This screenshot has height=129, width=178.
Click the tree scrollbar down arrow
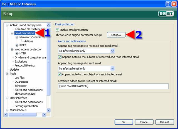tap(48, 110)
